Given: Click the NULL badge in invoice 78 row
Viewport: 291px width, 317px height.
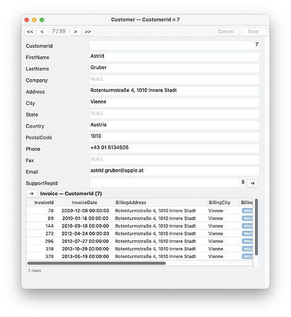Looking at the screenshot, I should coord(247,210).
